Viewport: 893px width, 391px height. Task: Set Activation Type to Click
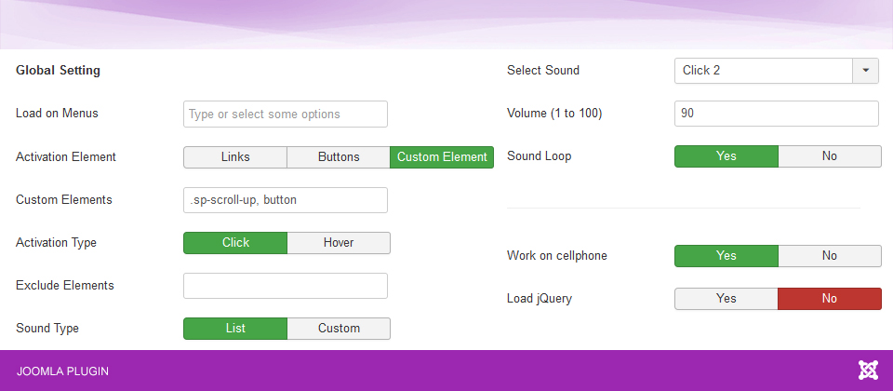pos(235,243)
